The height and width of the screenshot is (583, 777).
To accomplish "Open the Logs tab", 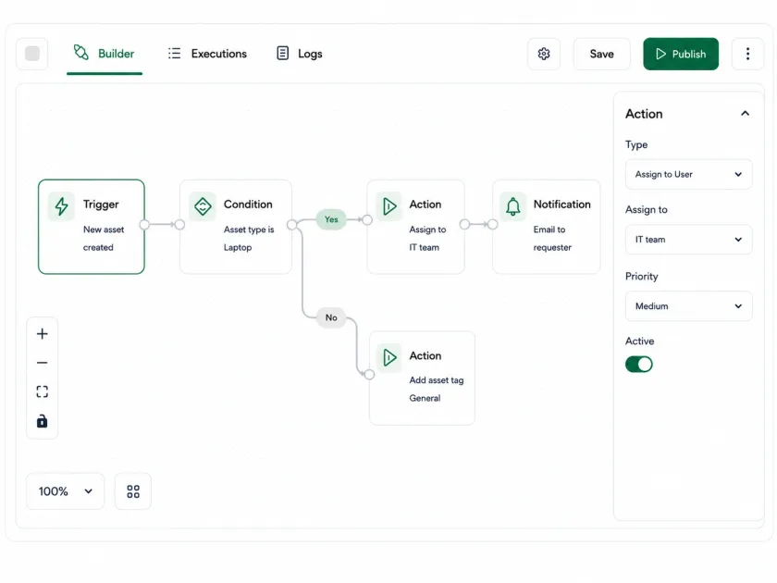I will point(300,54).
